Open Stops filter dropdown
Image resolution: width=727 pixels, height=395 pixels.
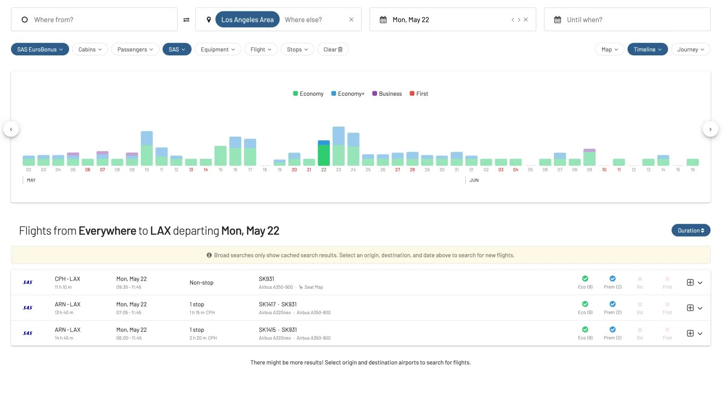click(x=297, y=49)
